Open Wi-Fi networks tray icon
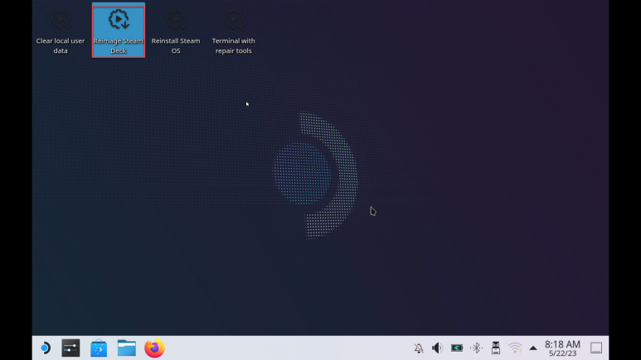Viewport: 641px width, 360px height. pyautogui.click(x=515, y=348)
